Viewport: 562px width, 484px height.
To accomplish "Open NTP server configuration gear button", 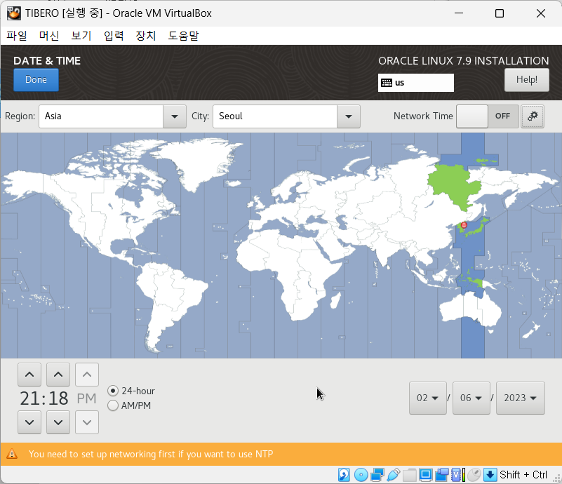I will click(533, 116).
